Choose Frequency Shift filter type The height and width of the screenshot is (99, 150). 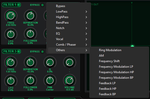coord(119,61)
